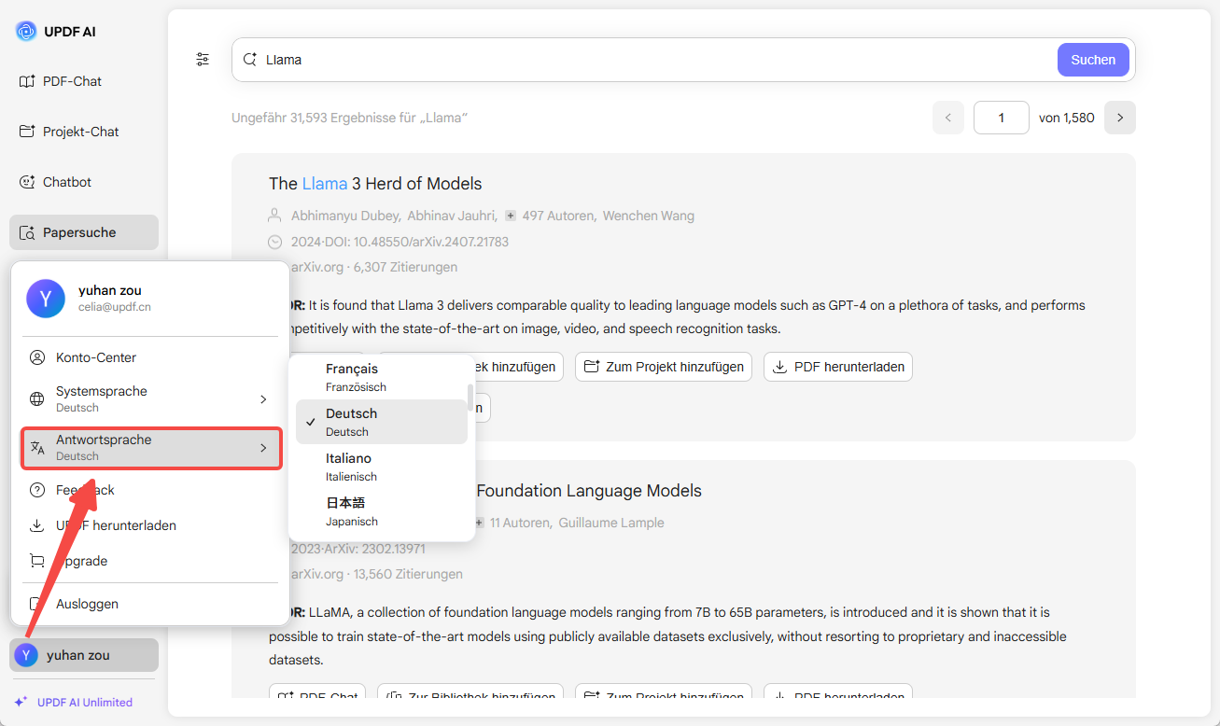
Task: Click the Suchen button
Action: pos(1093,60)
